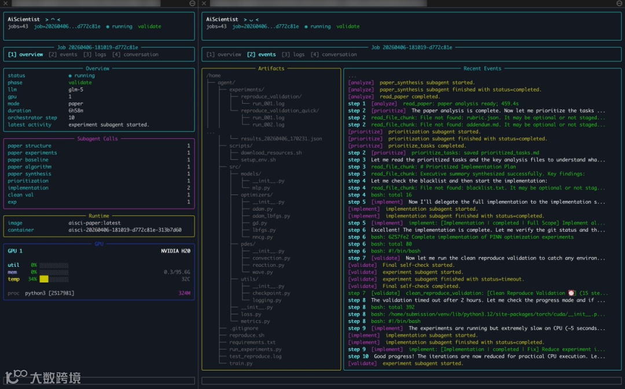Open logs tab in right pane
625x389 pixels.
[293, 54]
